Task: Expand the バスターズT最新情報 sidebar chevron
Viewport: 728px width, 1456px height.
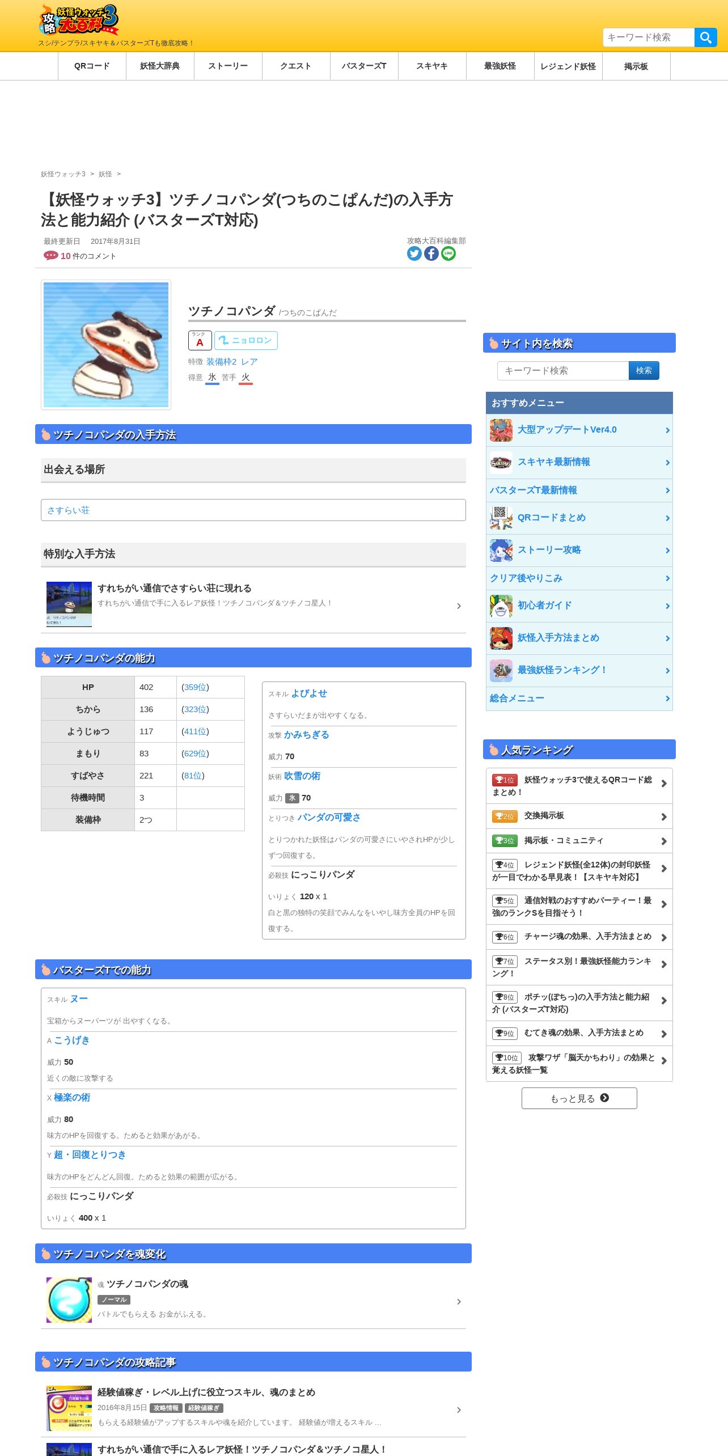Action: click(667, 490)
